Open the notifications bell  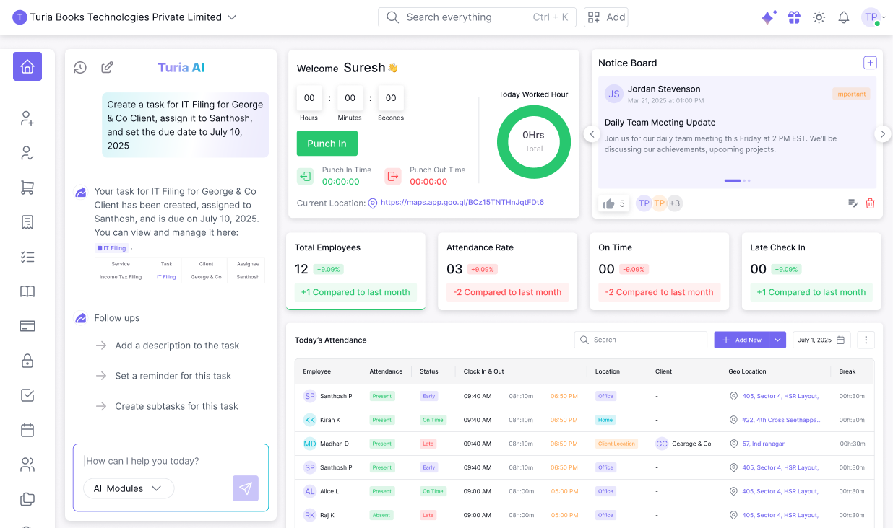[x=843, y=17]
